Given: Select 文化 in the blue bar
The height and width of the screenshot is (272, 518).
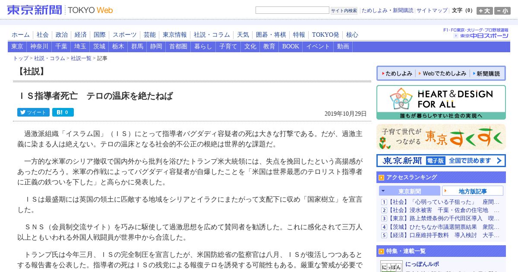Looking at the screenshot, I should (250, 47).
